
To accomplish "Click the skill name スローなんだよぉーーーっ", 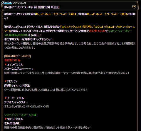I will pyautogui.click(x=19, y=69).
